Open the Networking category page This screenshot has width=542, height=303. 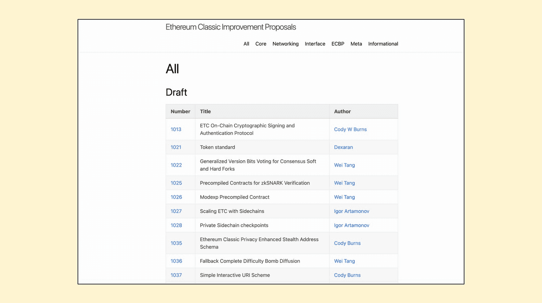[x=285, y=44]
